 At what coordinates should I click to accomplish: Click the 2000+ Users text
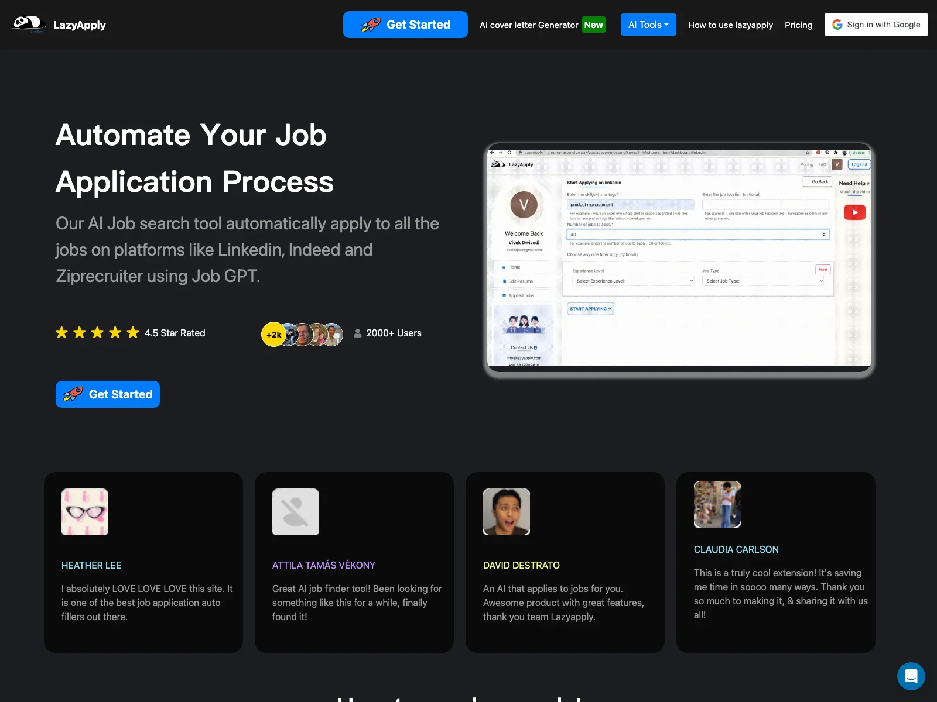[394, 333]
